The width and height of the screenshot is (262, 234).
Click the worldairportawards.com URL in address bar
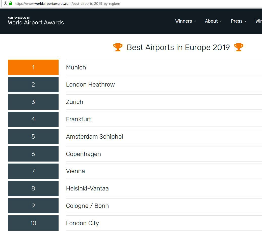pyautogui.click(x=67, y=4)
